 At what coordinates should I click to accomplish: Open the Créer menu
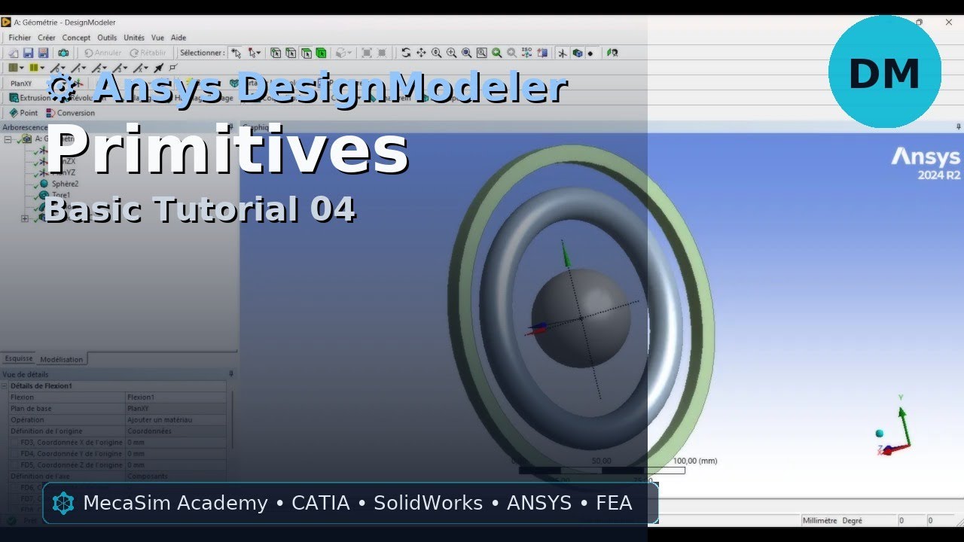[47, 38]
